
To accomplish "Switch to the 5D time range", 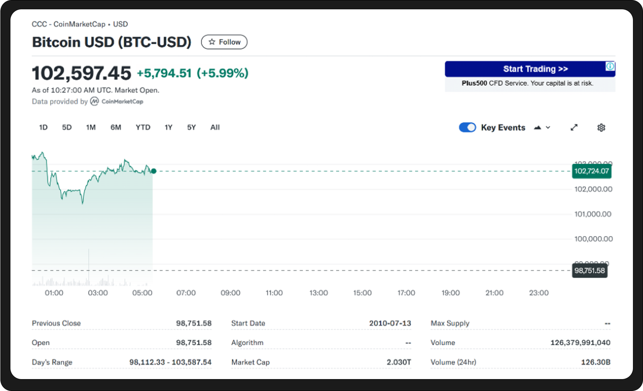I will 67,128.
